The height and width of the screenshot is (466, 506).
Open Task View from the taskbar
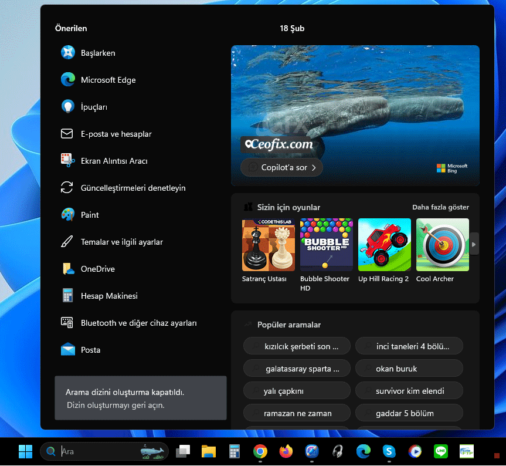183,451
